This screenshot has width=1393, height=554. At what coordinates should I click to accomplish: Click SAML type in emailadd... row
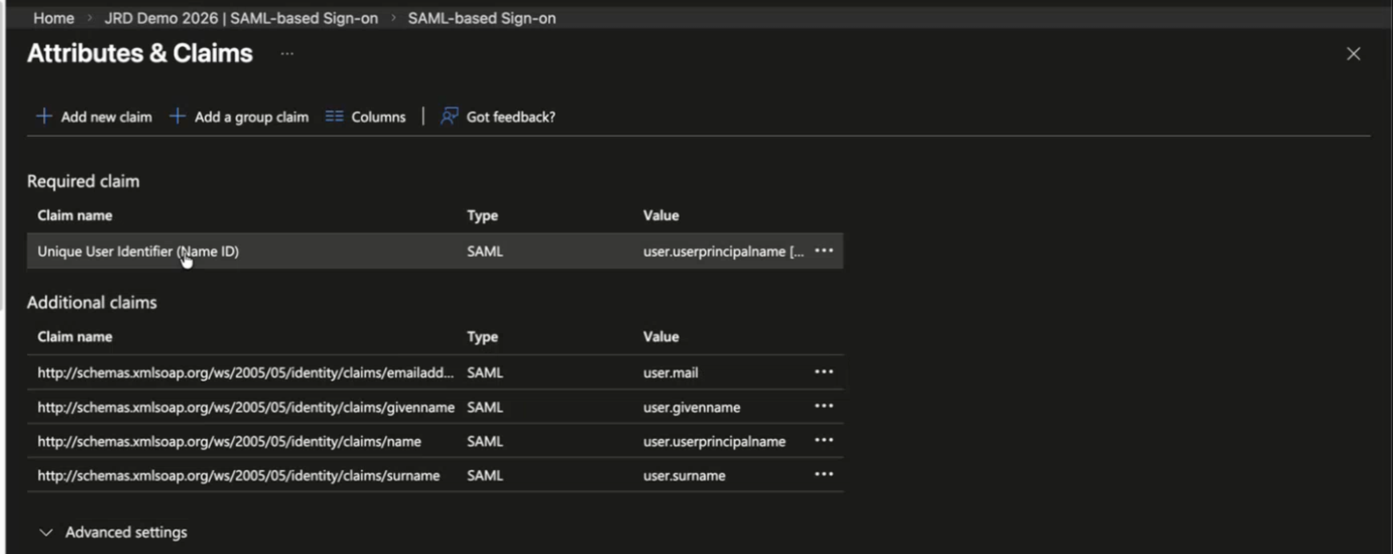[x=485, y=372]
